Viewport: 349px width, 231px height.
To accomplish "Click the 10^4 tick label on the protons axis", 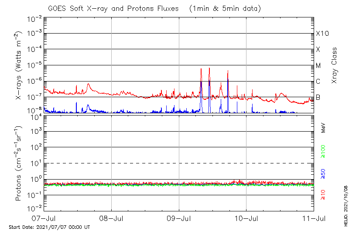I will (35, 115).
